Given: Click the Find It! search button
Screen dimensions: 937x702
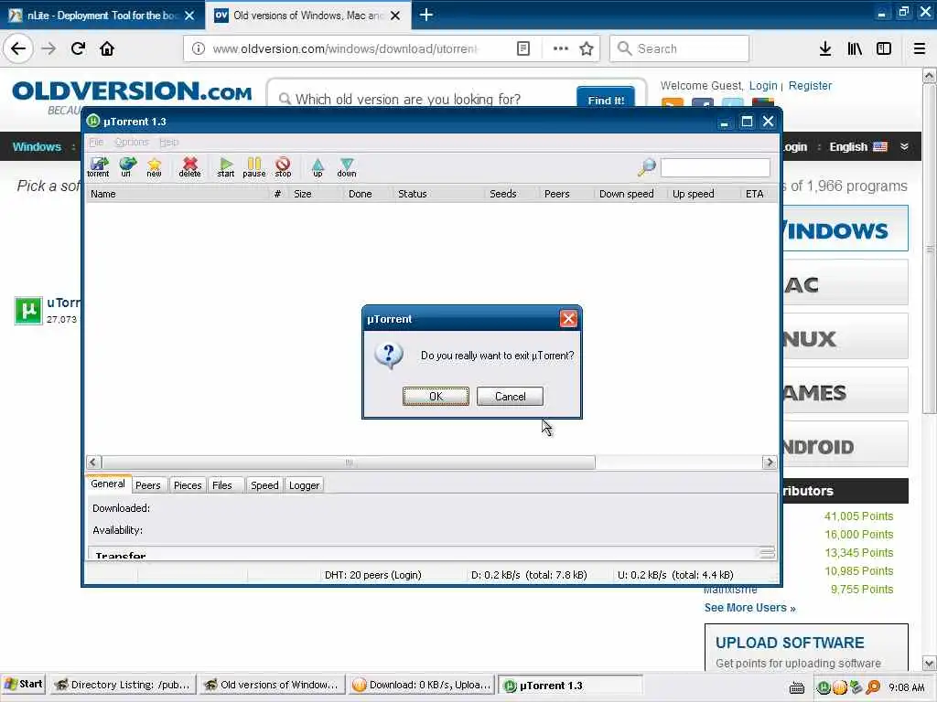Looking at the screenshot, I should pos(606,99).
